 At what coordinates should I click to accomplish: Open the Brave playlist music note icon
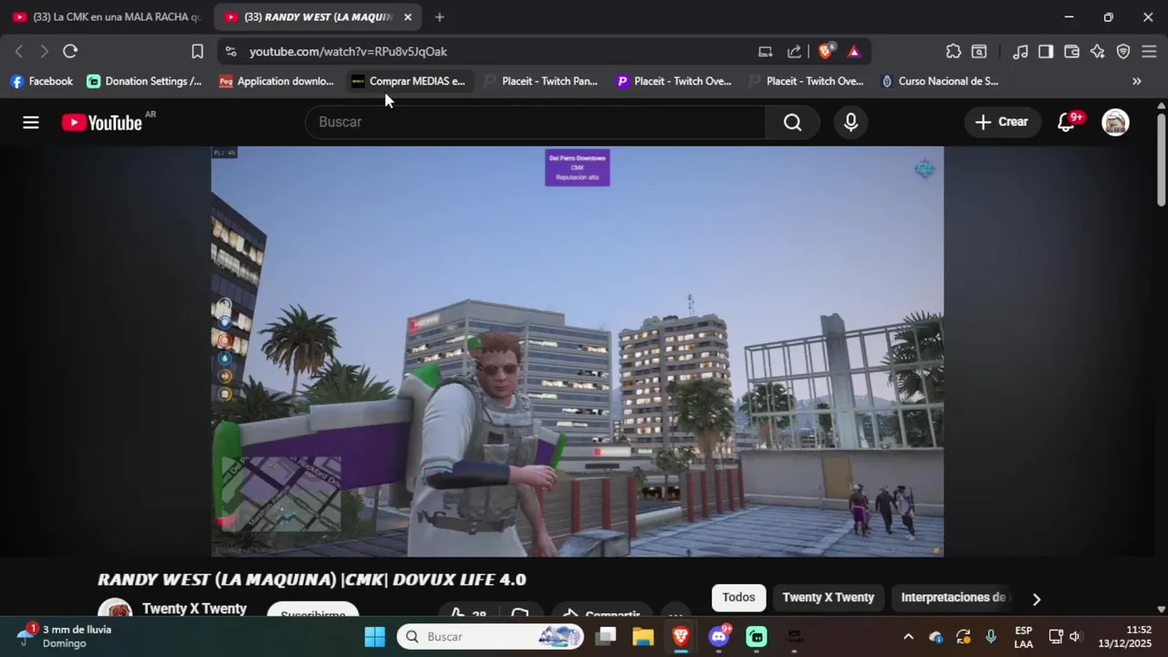(x=1021, y=51)
